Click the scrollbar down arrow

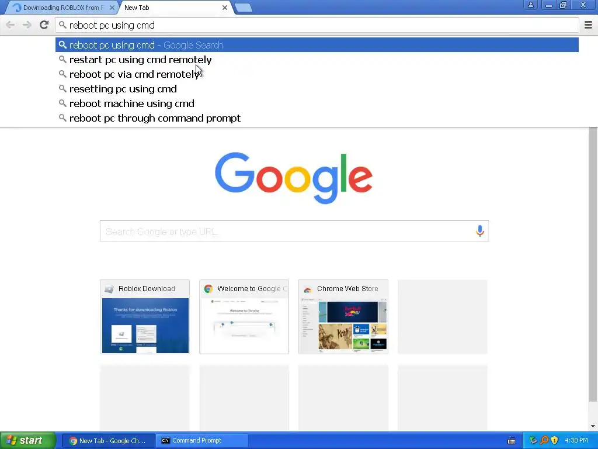[x=593, y=426]
